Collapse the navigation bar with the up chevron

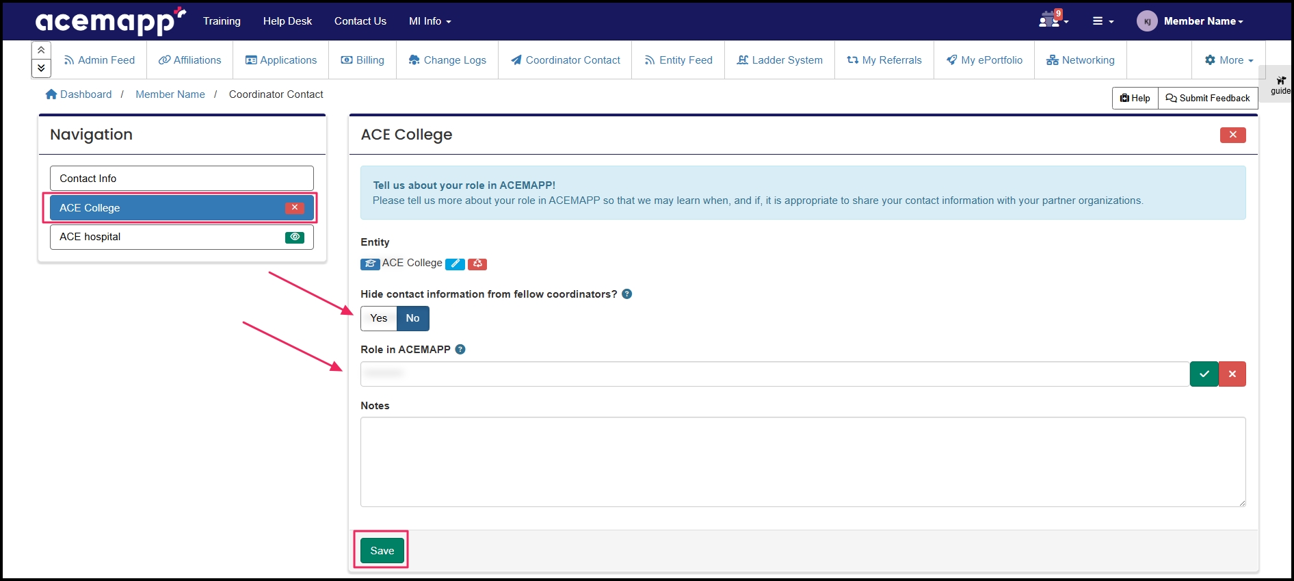[41, 50]
